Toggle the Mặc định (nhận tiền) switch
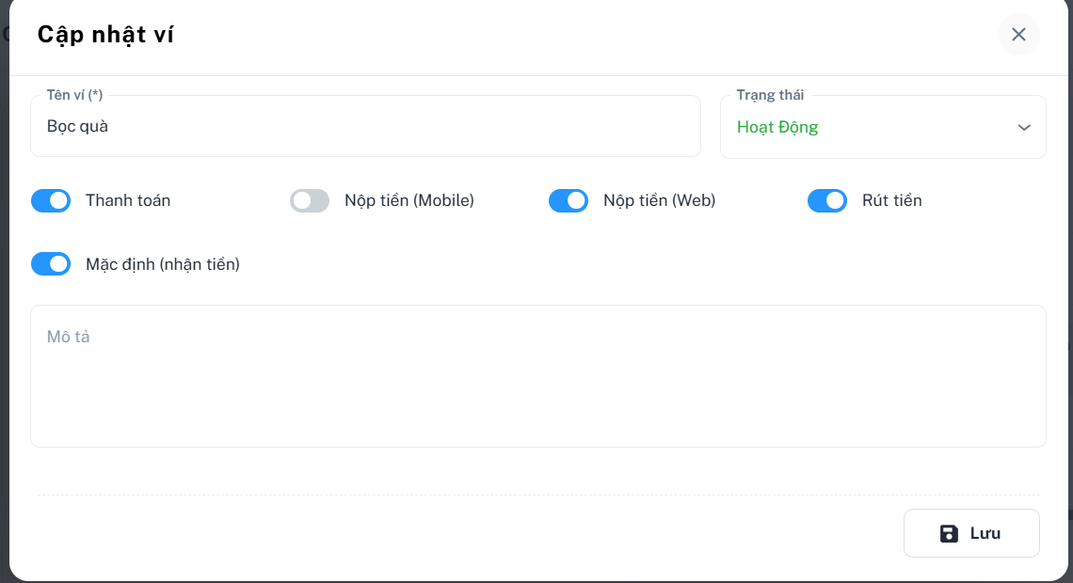 (51, 264)
